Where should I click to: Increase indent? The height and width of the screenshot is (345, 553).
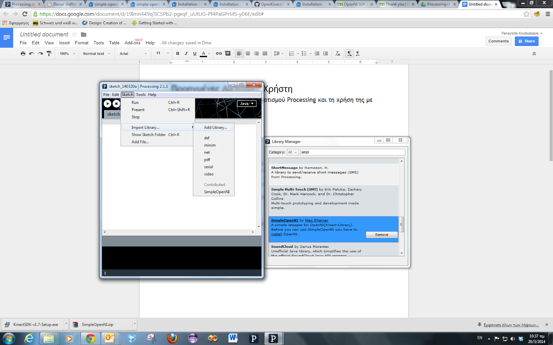(326, 53)
